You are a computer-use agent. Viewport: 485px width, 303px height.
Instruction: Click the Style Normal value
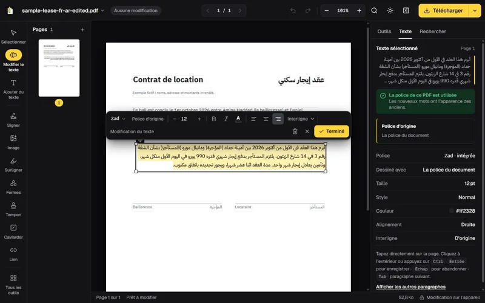coord(466,198)
